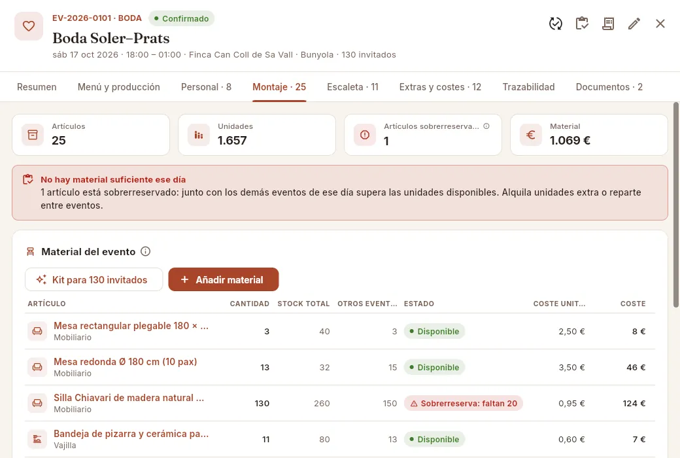Open the Escaleta · 11 tab
680x458 pixels.
[x=352, y=87]
